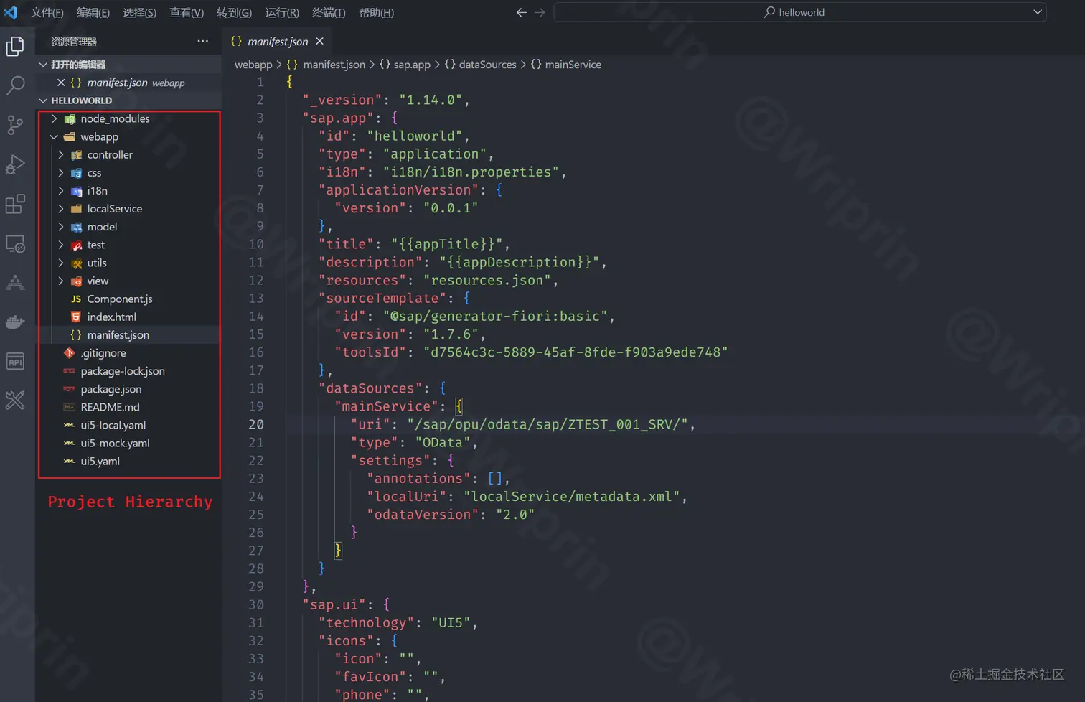The image size is (1085, 702).
Task: Open the Source Control panel
Action: pyautogui.click(x=14, y=125)
